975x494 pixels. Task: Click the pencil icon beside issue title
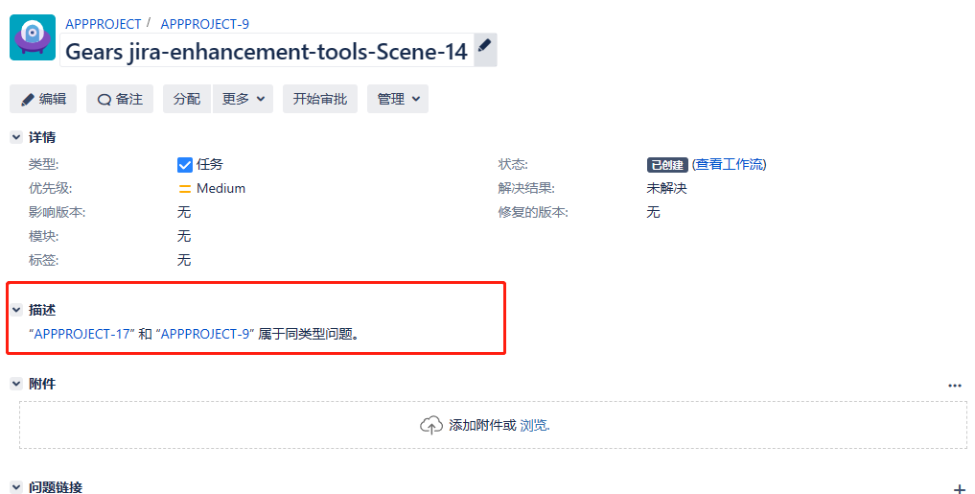pyautogui.click(x=485, y=46)
